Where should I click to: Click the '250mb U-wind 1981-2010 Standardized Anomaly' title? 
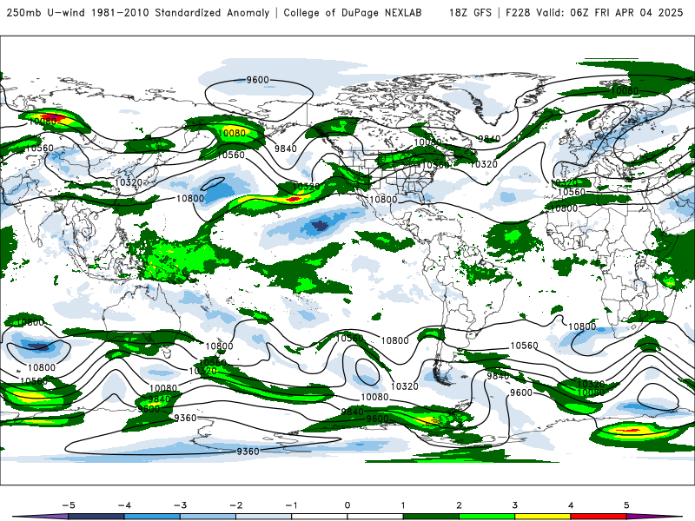tap(138, 12)
